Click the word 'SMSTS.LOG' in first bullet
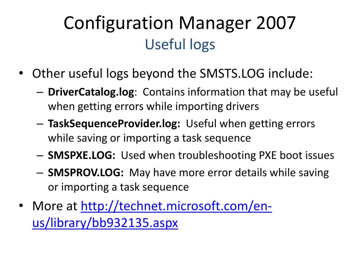This screenshot has width=360, height=270. 232,74
